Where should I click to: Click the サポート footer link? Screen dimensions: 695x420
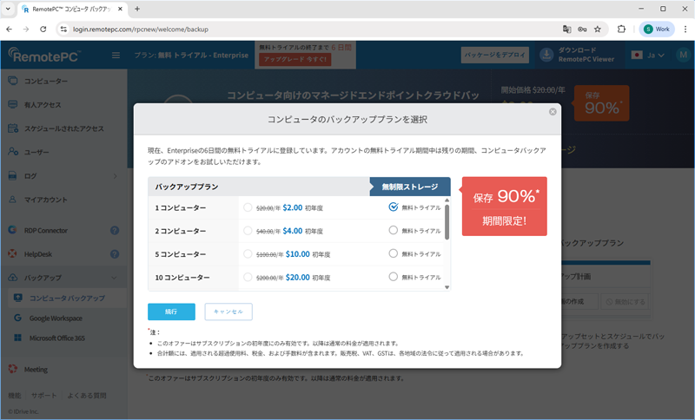click(x=44, y=395)
